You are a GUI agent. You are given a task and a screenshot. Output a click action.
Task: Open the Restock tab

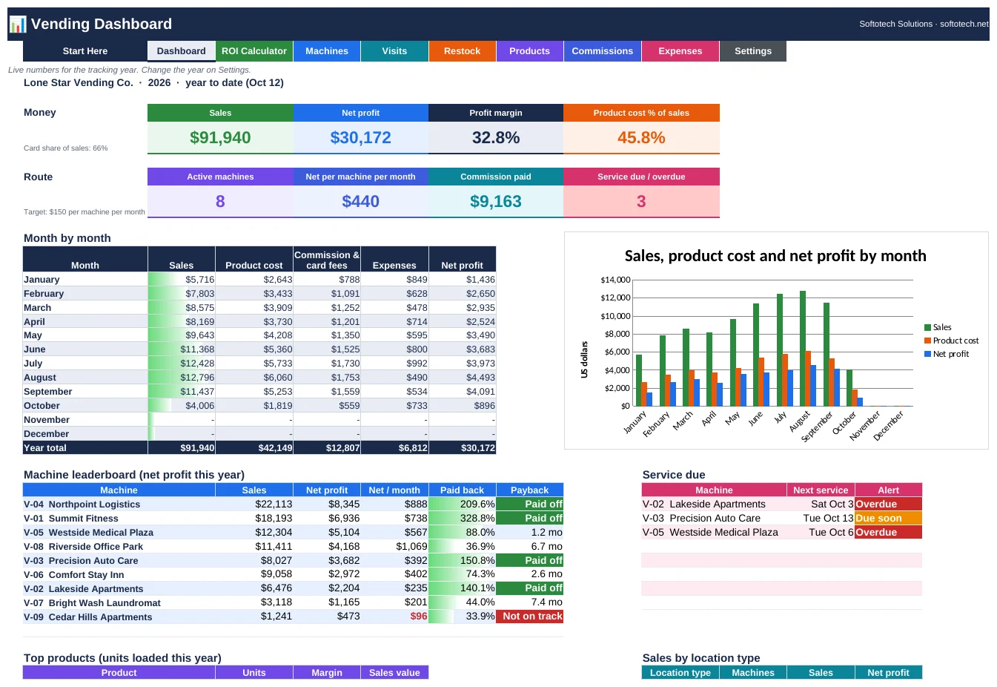463,51
